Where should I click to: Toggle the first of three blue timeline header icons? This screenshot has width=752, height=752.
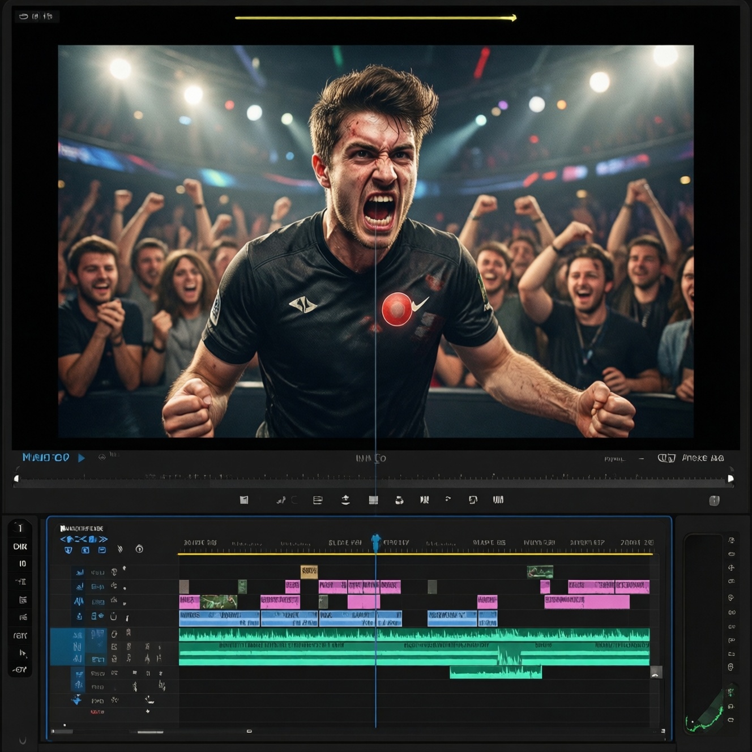tap(69, 550)
